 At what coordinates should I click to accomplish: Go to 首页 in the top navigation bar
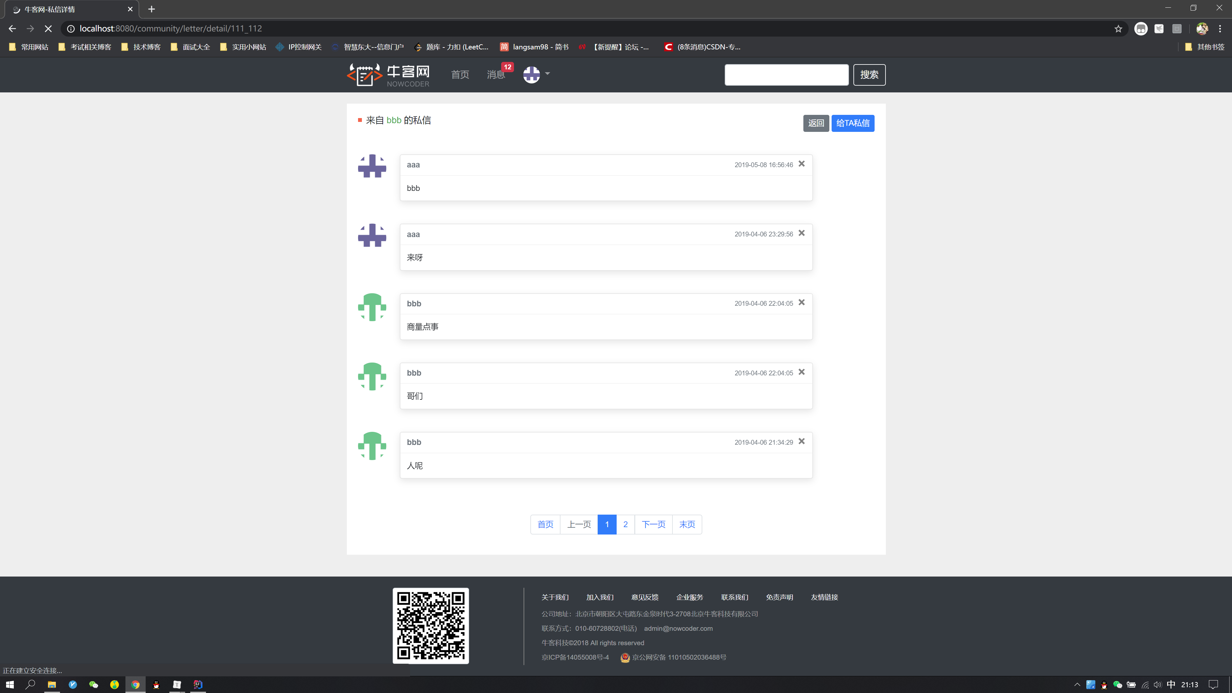tap(460, 75)
